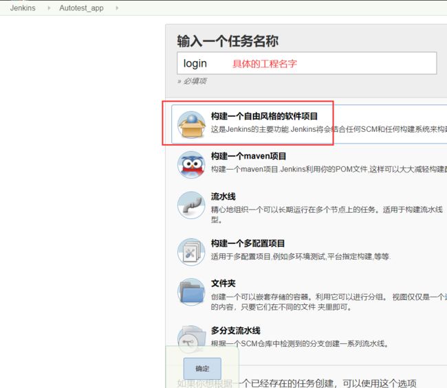Screen dimensions: 447x388
Task: Expand the arrow after Jenkins breadcrumb
Action: [49, 8]
